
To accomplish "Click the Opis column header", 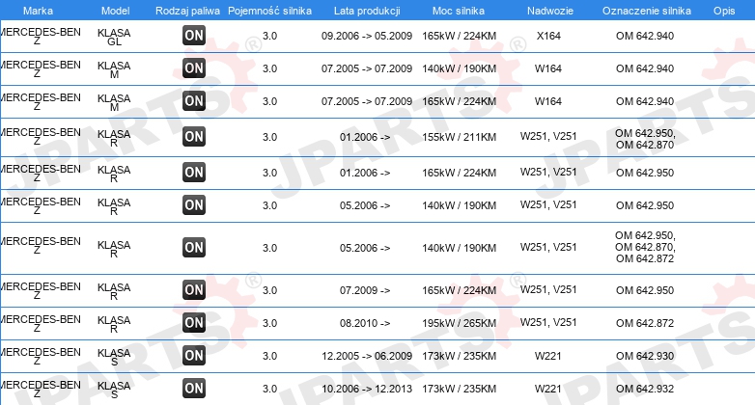I will 724,11.
